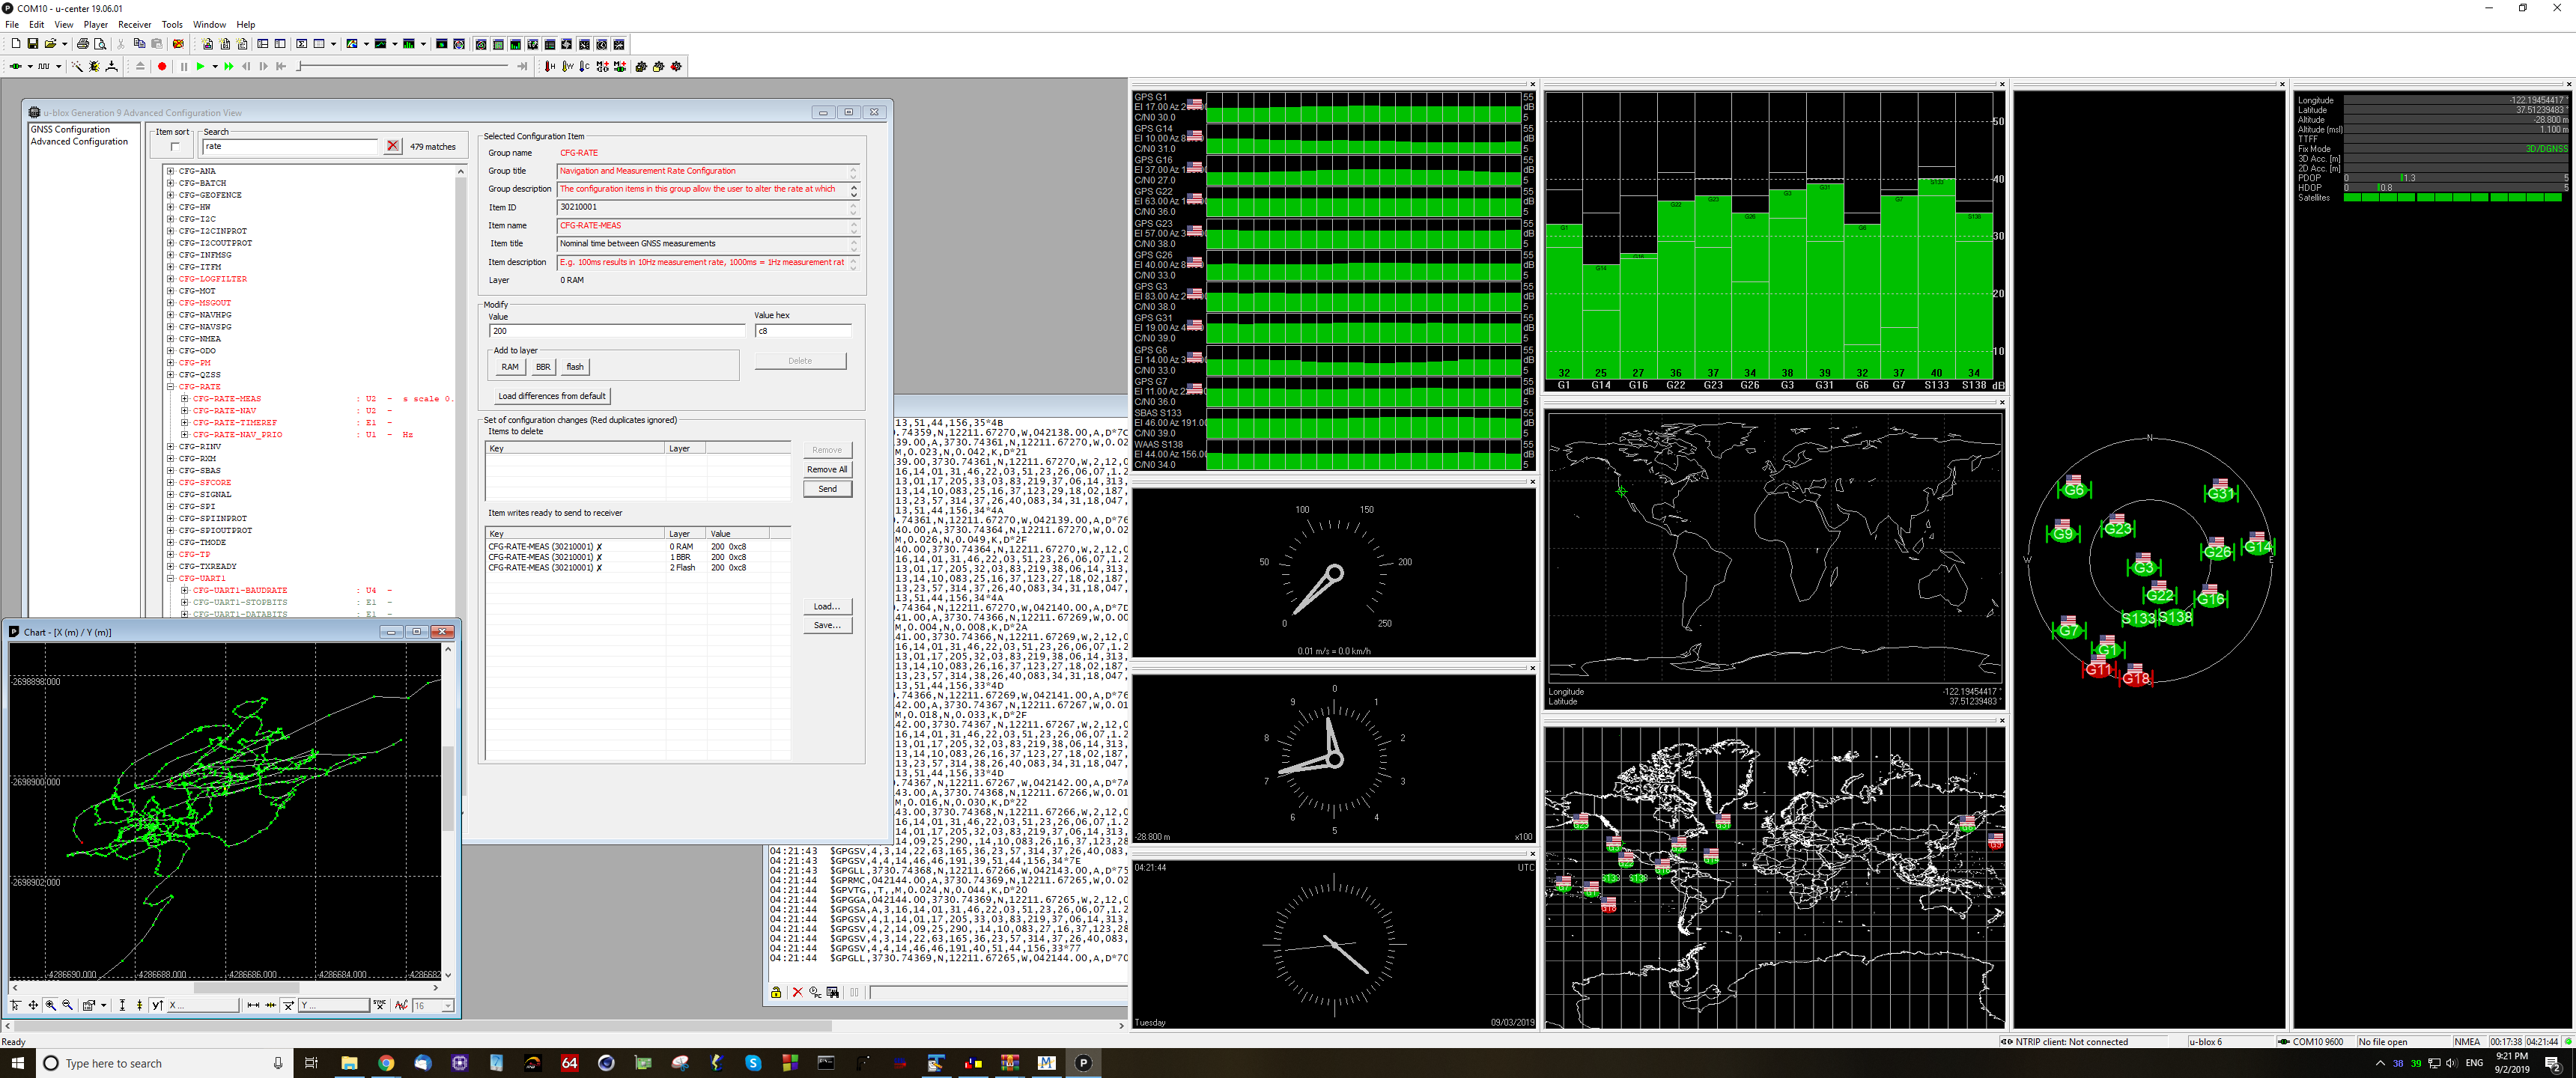Click the Print Preview toolbar icon

click(x=100, y=44)
